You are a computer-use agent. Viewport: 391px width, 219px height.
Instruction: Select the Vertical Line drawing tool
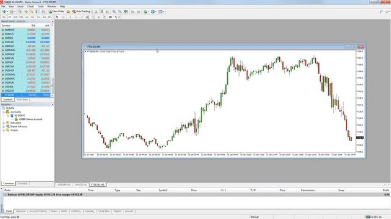pos(70,17)
